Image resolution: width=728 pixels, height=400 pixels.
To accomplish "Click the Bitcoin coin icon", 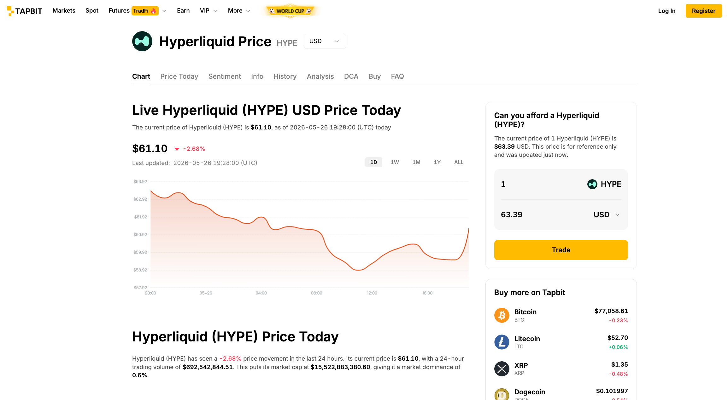I will pyautogui.click(x=502, y=315).
